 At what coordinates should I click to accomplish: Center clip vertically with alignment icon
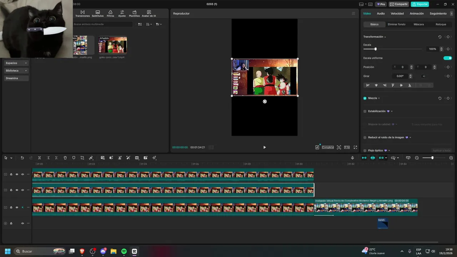pos(401,85)
